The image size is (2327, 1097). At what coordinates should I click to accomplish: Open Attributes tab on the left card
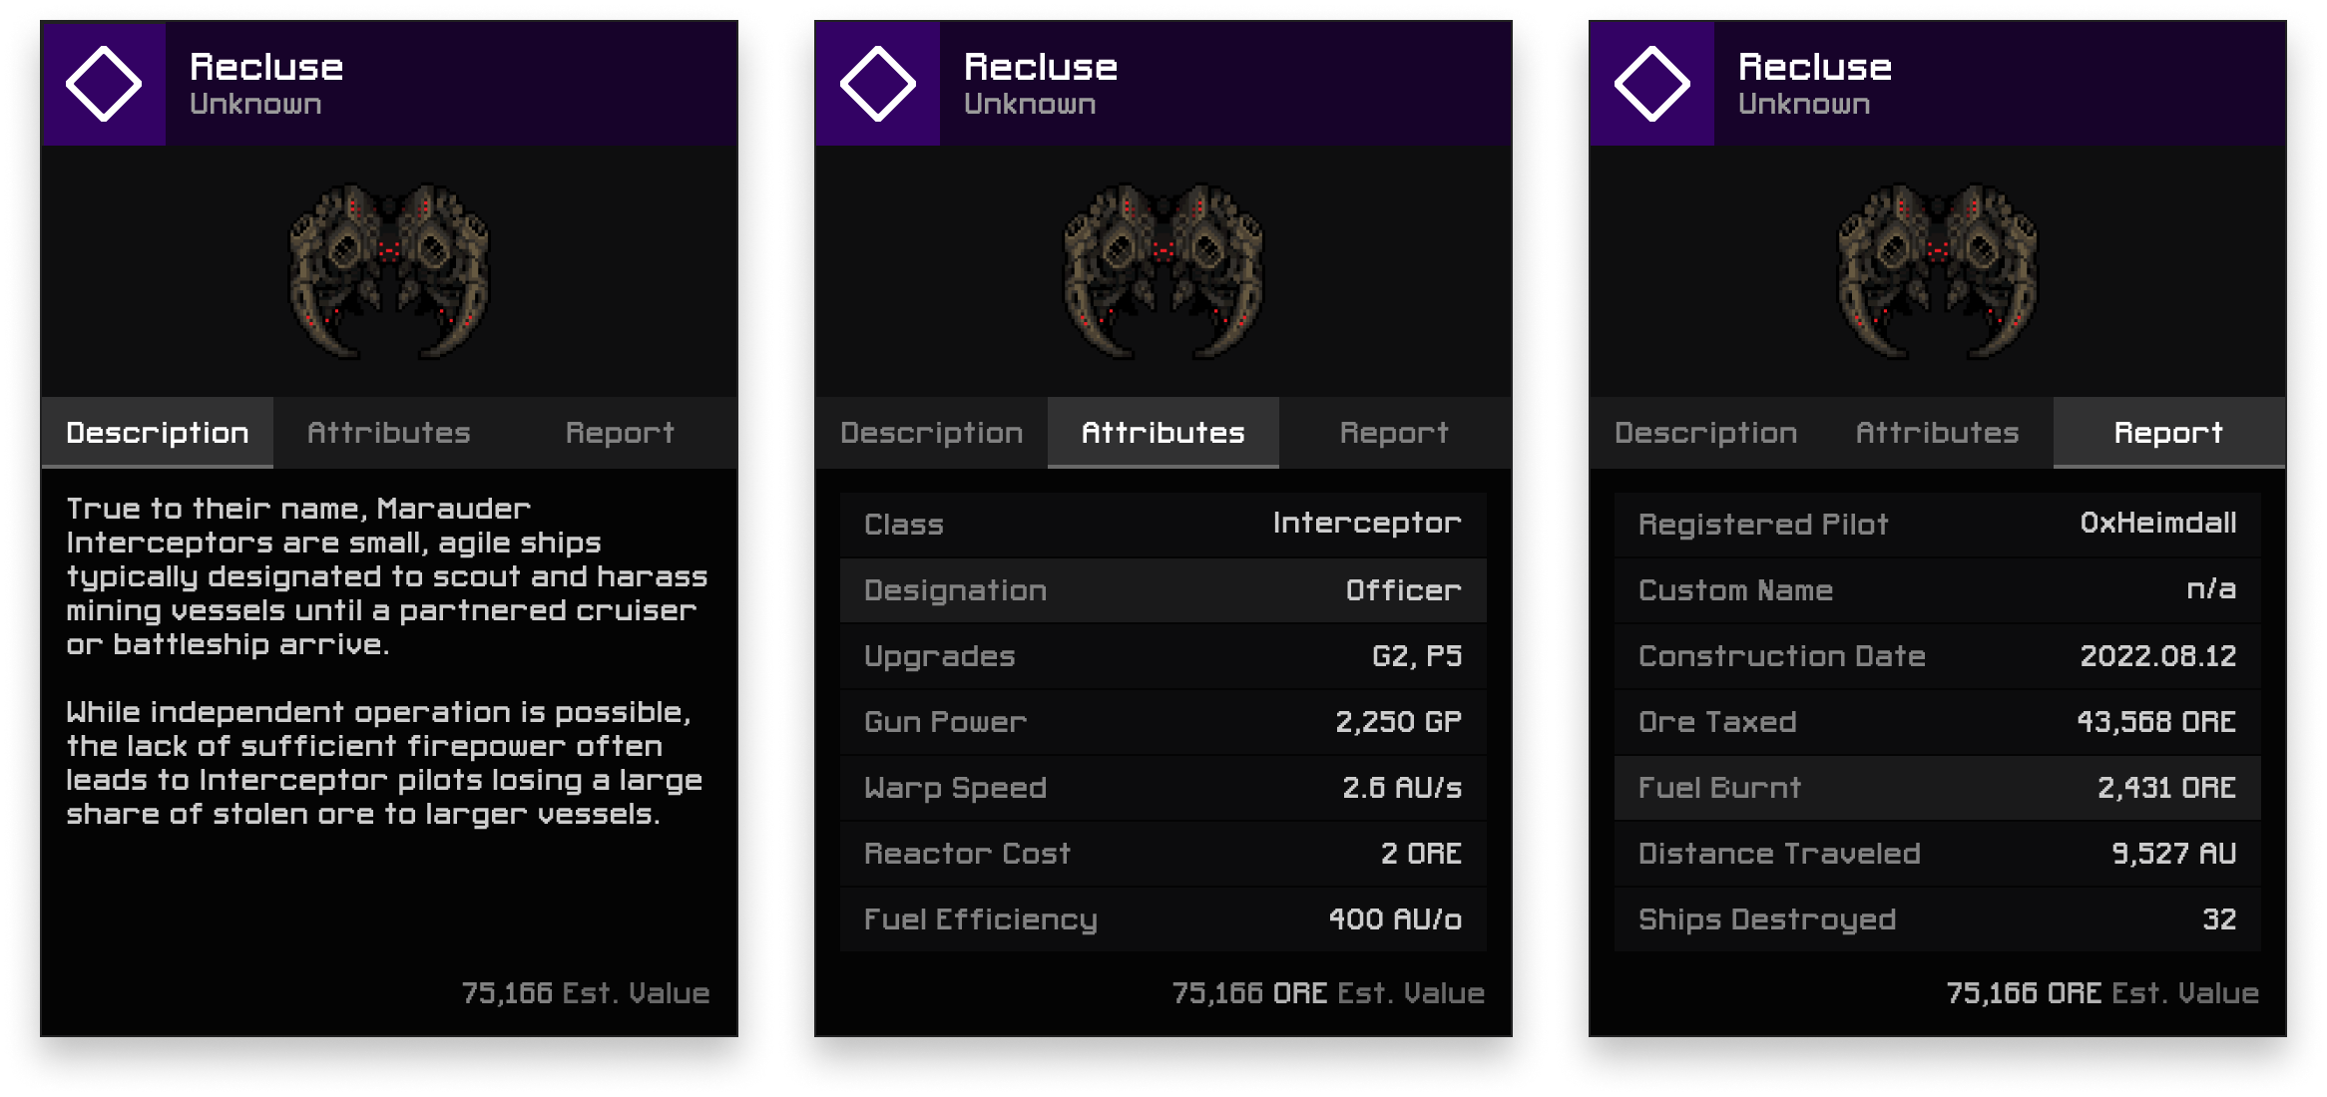point(389,433)
